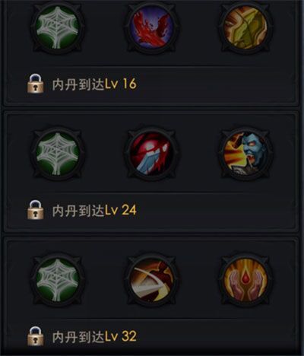Click the divider between Lv 24 and Lv 32 tiers
The image size is (304, 356).
tap(151, 235)
